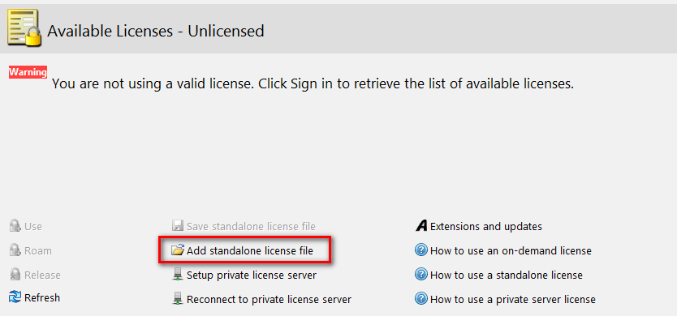This screenshot has width=677, height=316.
Task: Click the floppy disk Save standalone license icon
Action: coord(178,226)
